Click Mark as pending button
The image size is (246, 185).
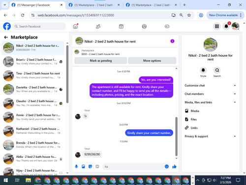tap(101, 61)
